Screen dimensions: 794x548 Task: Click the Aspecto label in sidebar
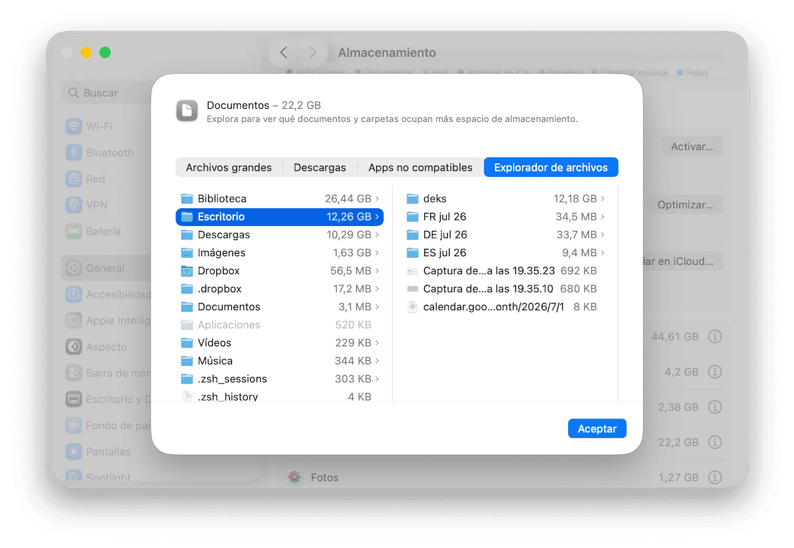click(107, 347)
